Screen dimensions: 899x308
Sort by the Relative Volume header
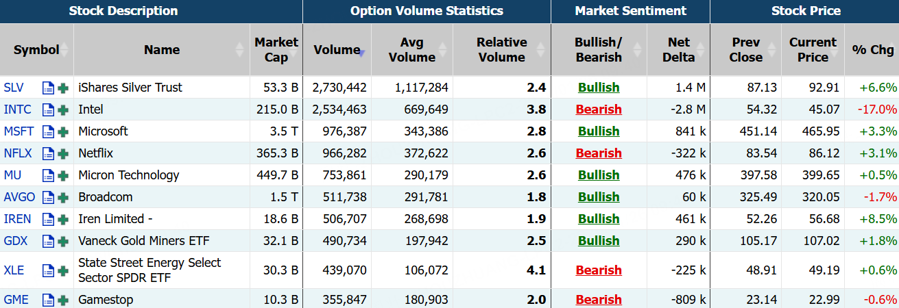coord(501,50)
